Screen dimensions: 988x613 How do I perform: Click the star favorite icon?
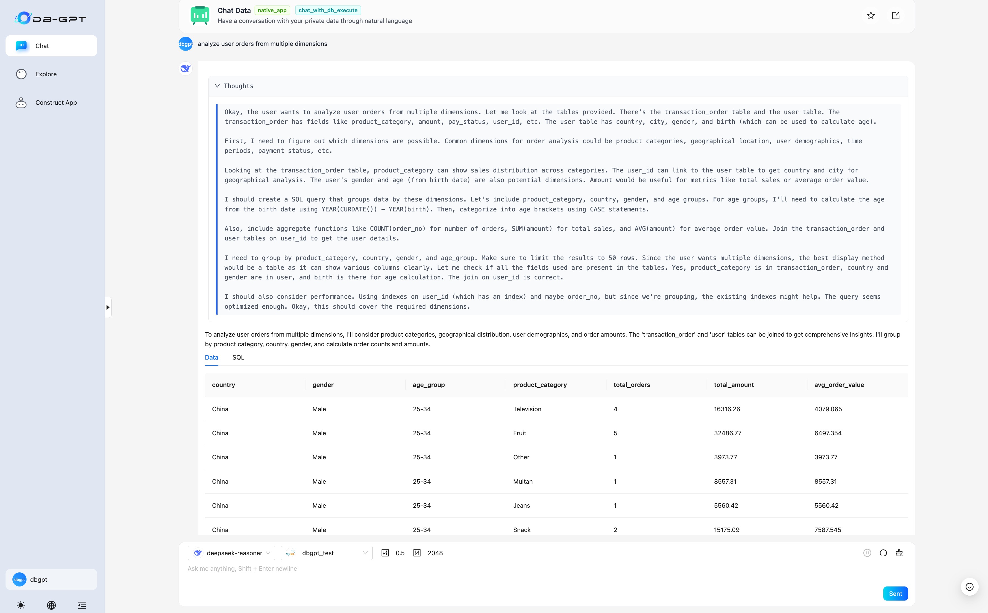click(871, 15)
